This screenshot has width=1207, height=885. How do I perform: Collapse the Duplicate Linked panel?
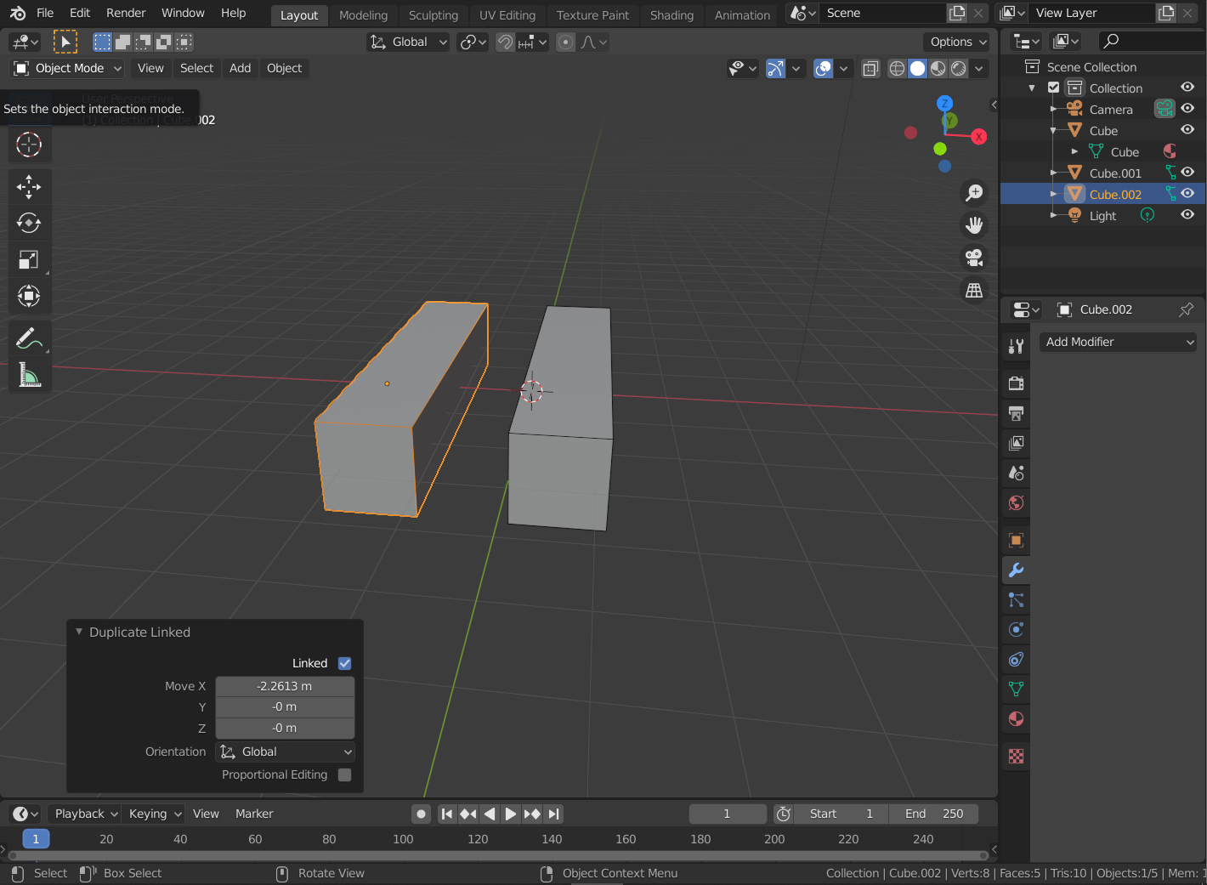point(79,632)
